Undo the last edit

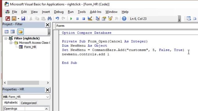[x=57, y=18]
